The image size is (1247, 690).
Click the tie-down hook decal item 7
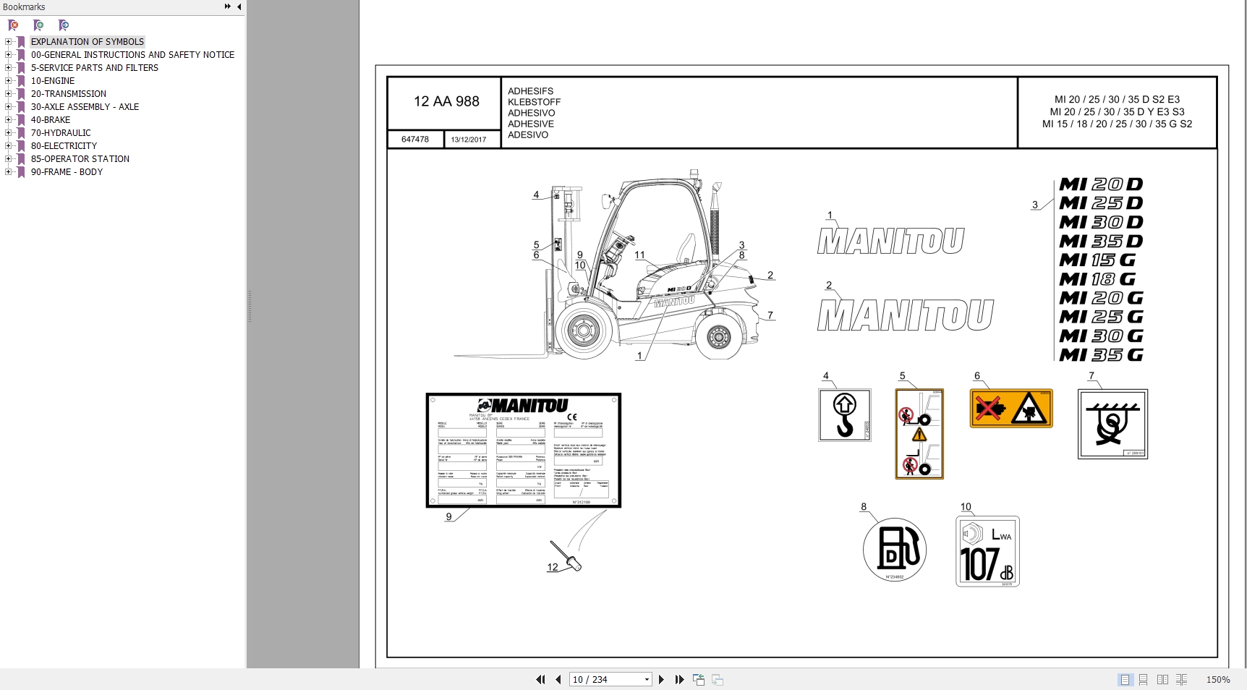(x=1112, y=424)
